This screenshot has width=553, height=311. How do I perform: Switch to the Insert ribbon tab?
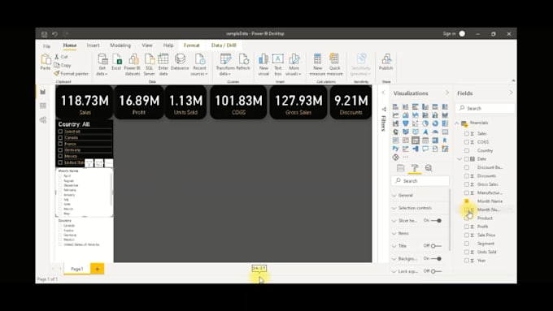tap(93, 45)
